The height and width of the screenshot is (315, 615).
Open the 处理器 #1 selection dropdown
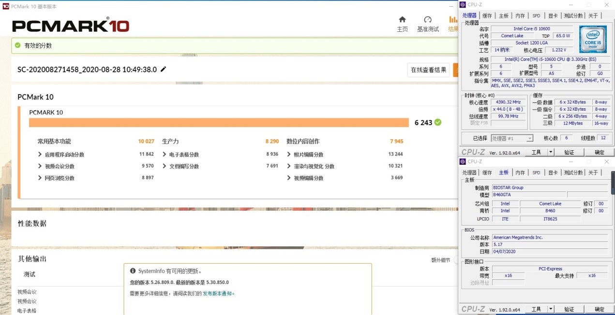(512, 138)
